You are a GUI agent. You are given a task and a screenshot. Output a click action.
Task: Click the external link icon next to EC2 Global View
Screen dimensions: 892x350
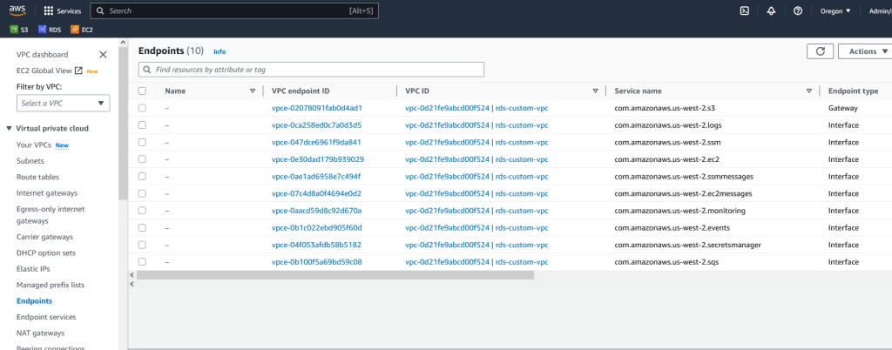[79, 71]
